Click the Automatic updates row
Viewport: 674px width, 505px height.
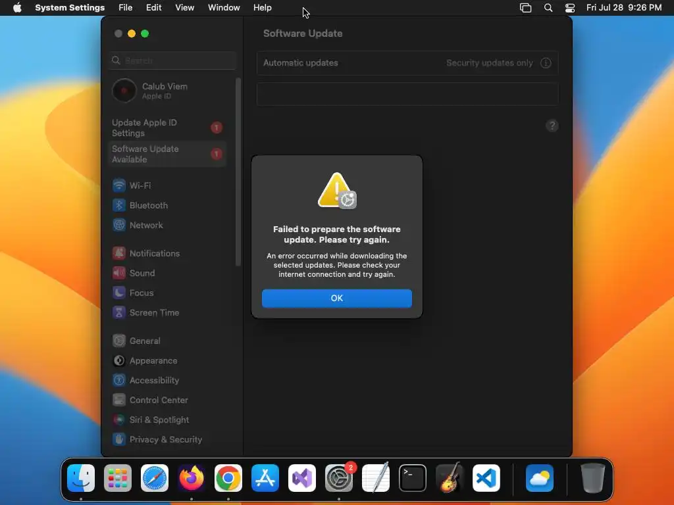407,63
